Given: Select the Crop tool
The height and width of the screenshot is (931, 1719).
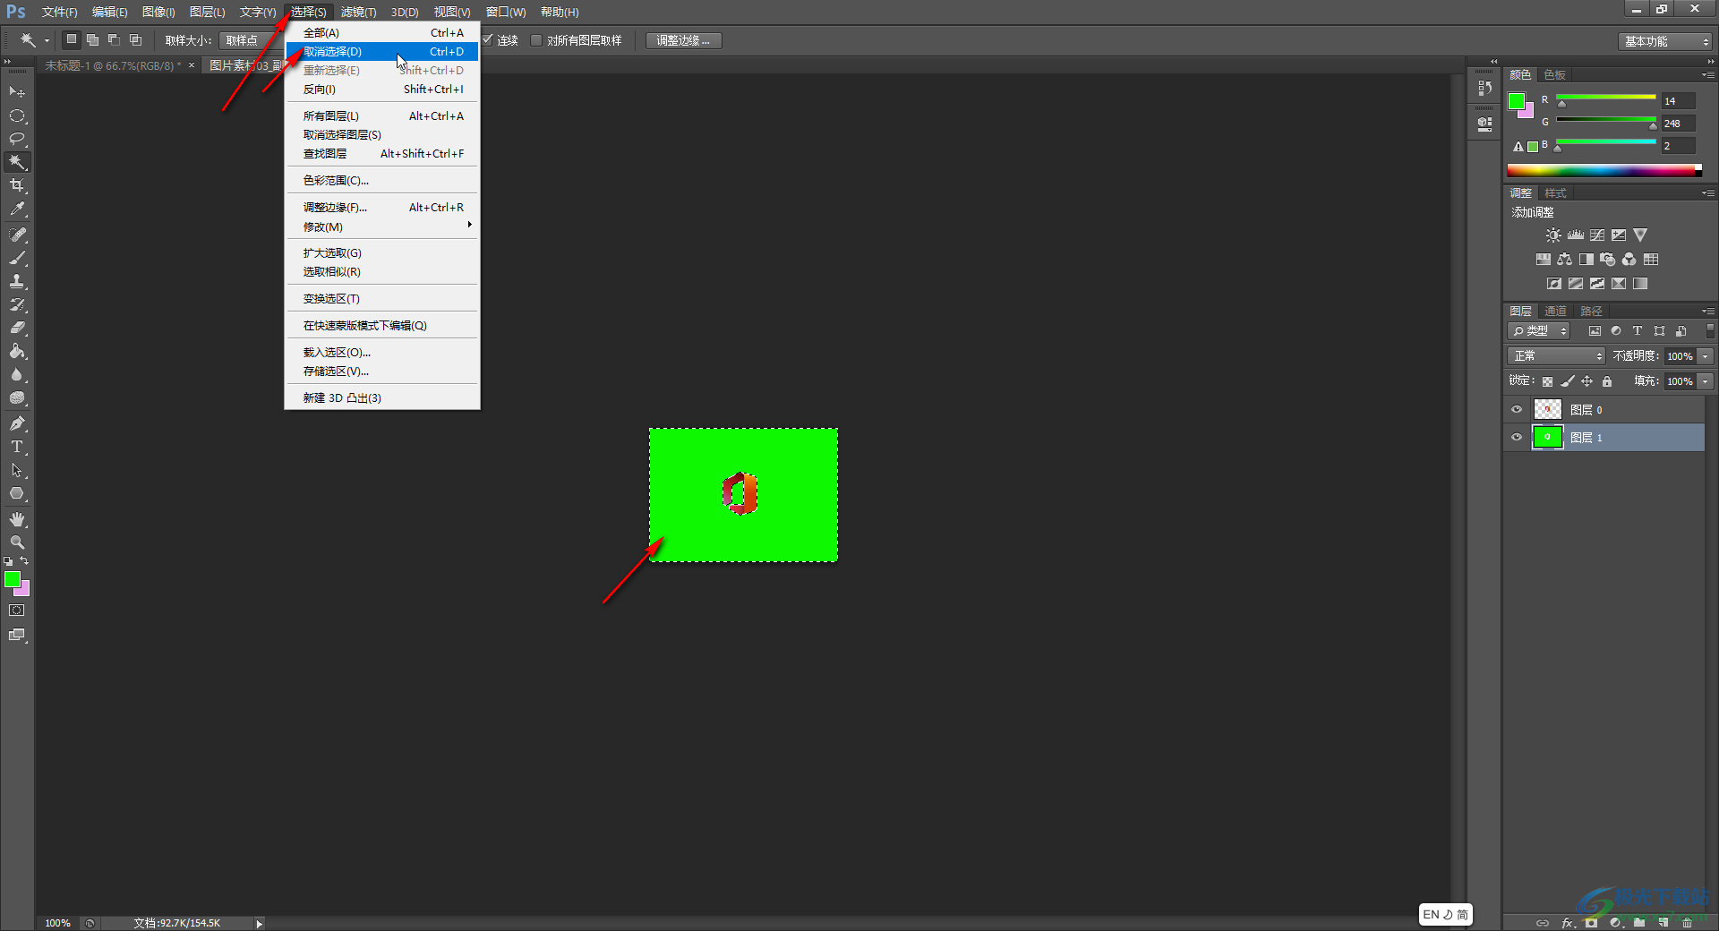Looking at the screenshot, I should [x=17, y=185].
